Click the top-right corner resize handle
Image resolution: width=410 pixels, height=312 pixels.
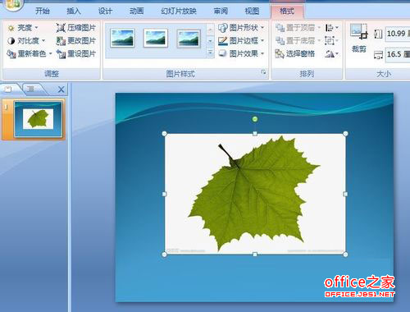(x=345, y=134)
